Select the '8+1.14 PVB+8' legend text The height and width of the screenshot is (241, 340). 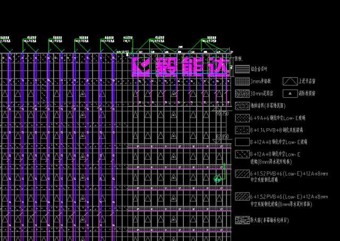[x=276, y=130]
